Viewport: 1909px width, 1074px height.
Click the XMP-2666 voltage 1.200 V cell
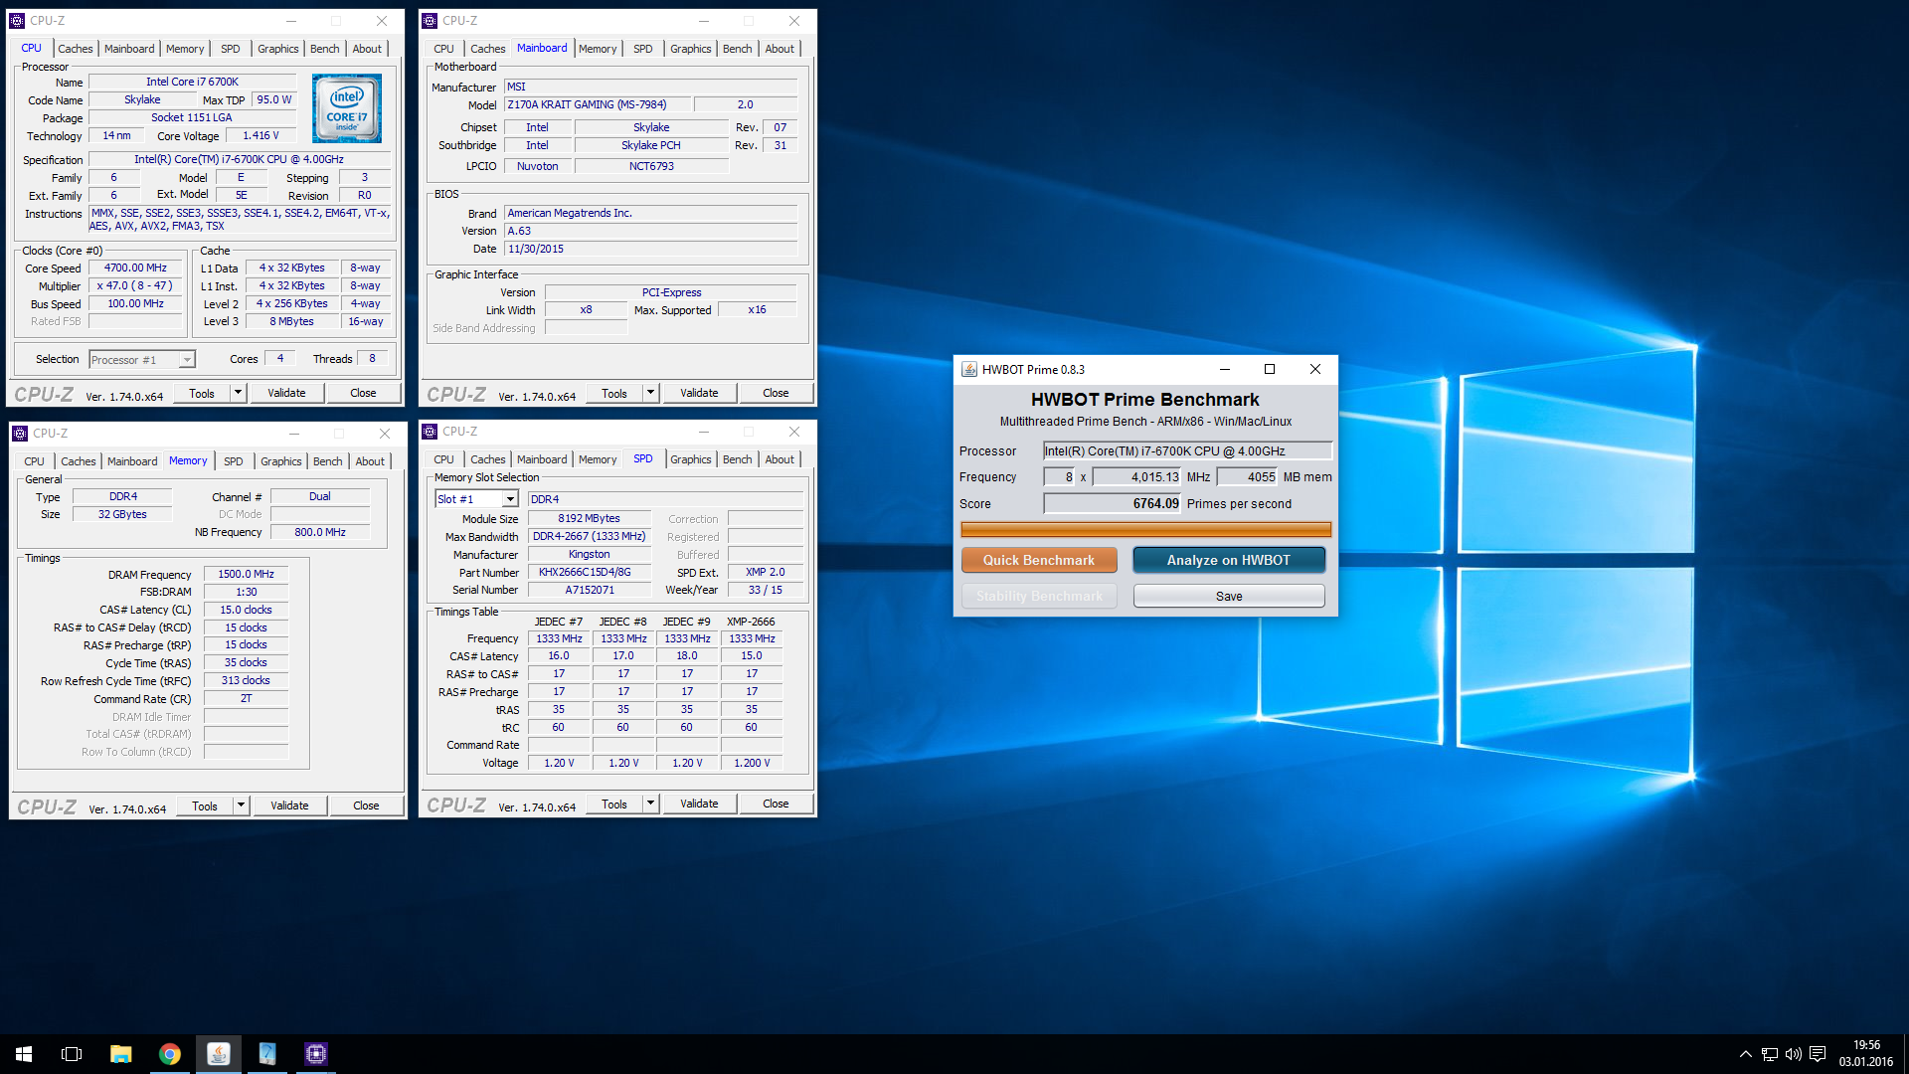point(752,764)
